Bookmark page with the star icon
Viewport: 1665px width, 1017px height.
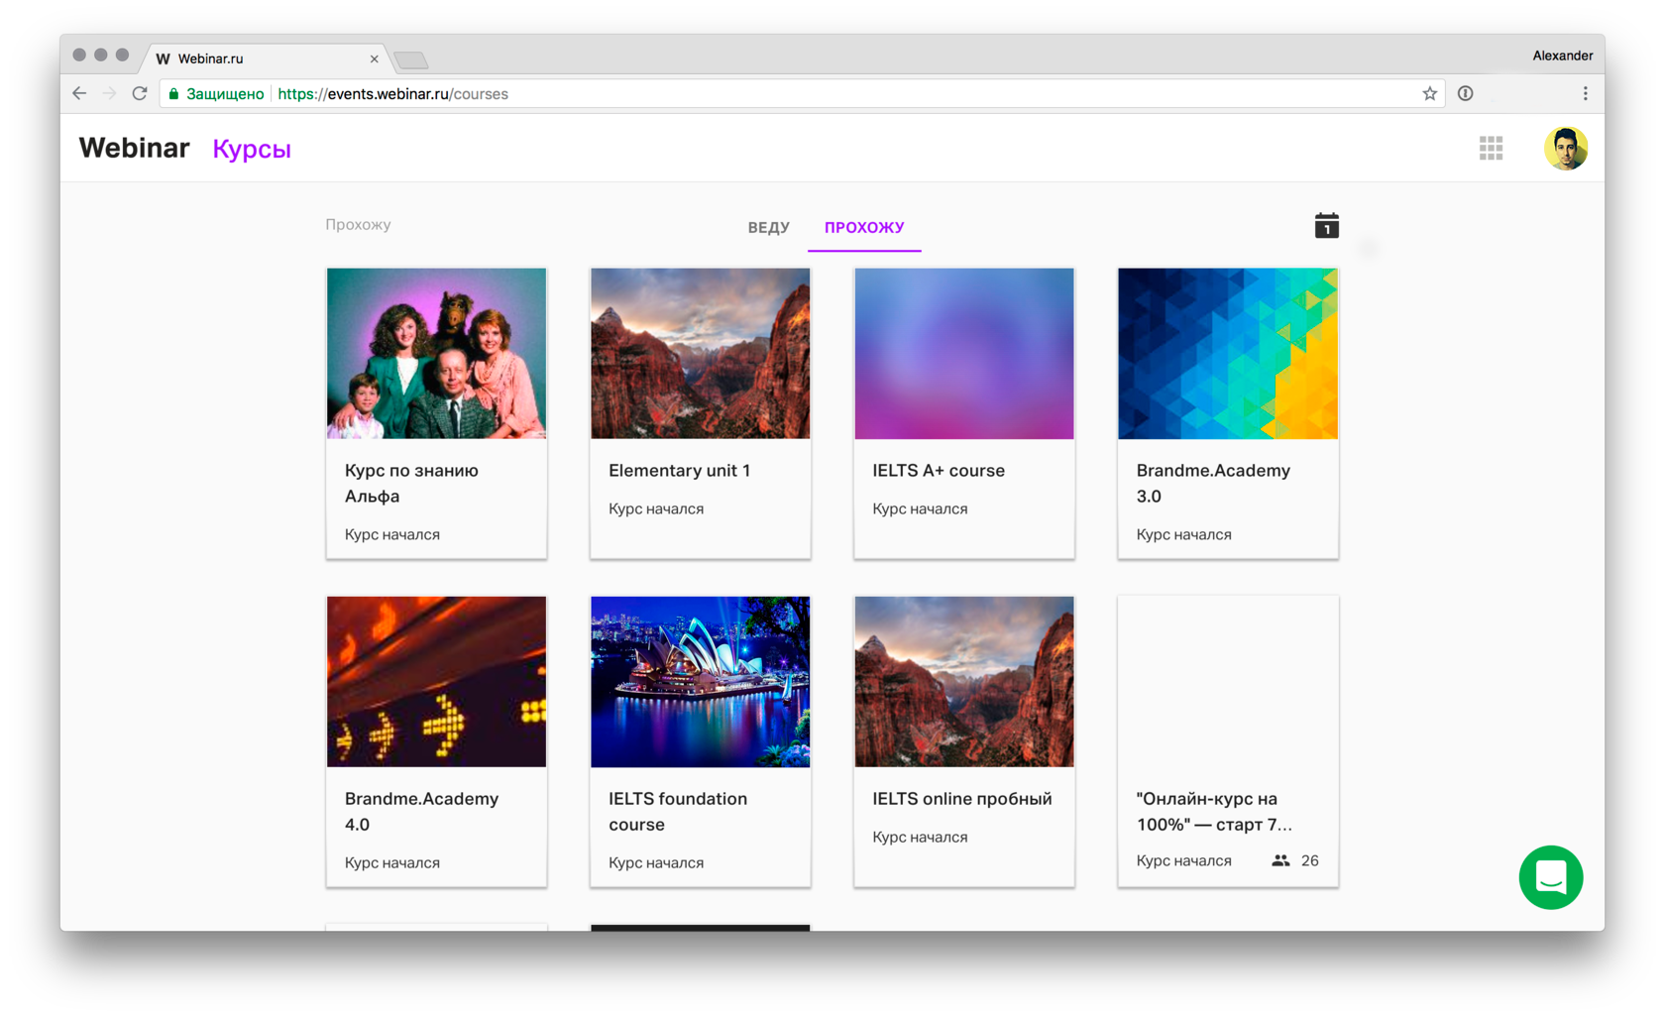(x=1429, y=93)
